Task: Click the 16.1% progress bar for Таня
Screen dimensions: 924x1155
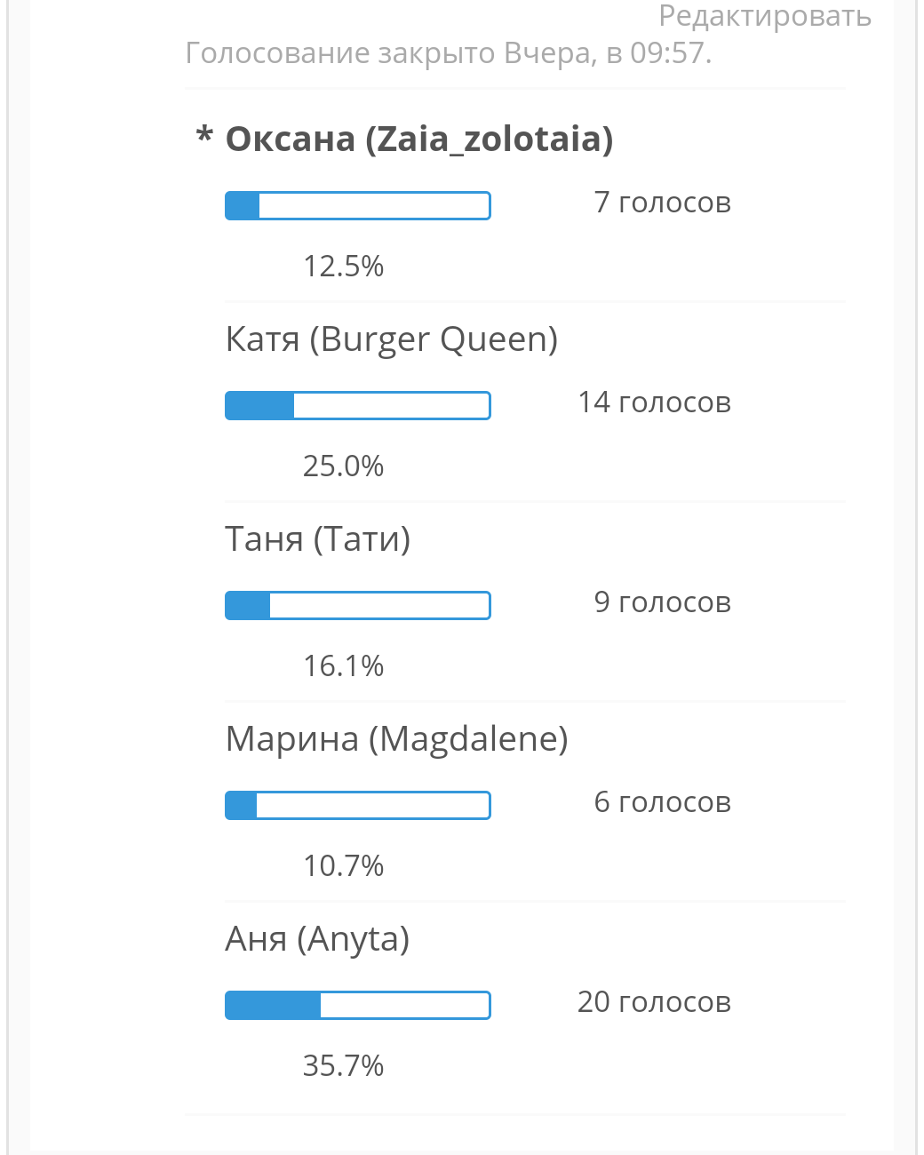Action: [358, 605]
